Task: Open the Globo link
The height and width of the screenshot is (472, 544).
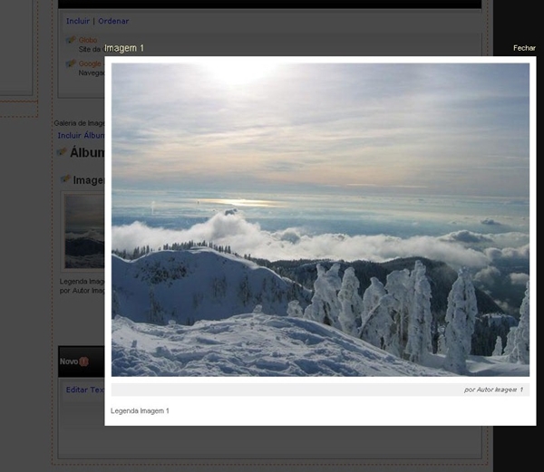Action: (88, 40)
